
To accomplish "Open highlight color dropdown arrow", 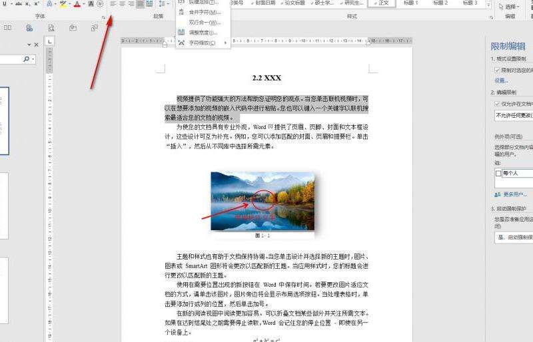I will pos(69,4).
